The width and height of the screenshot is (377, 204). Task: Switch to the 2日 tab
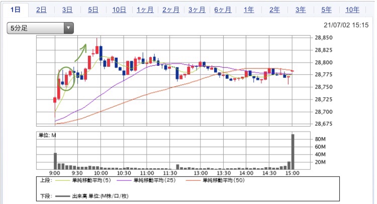pos(41,10)
